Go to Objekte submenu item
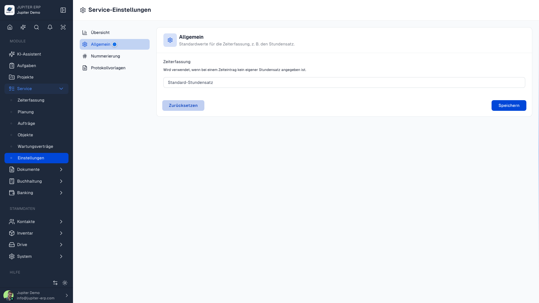Screen dimensions: 539x303 click(x=36, y=135)
